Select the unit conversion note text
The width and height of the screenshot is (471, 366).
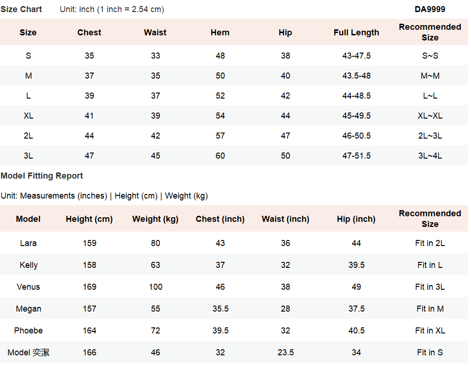[x=112, y=9]
